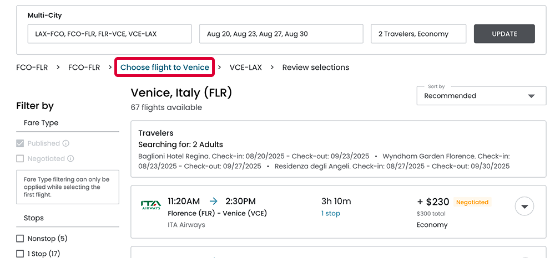Image resolution: width=555 pixels, height=258 pixels.
Task: Expand the ITA Airways flight details
Action: pyautogui.click(x=524, y=207)
